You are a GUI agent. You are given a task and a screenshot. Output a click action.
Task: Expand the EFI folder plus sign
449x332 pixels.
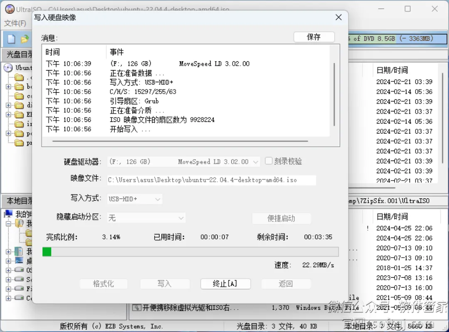(8, 115)
